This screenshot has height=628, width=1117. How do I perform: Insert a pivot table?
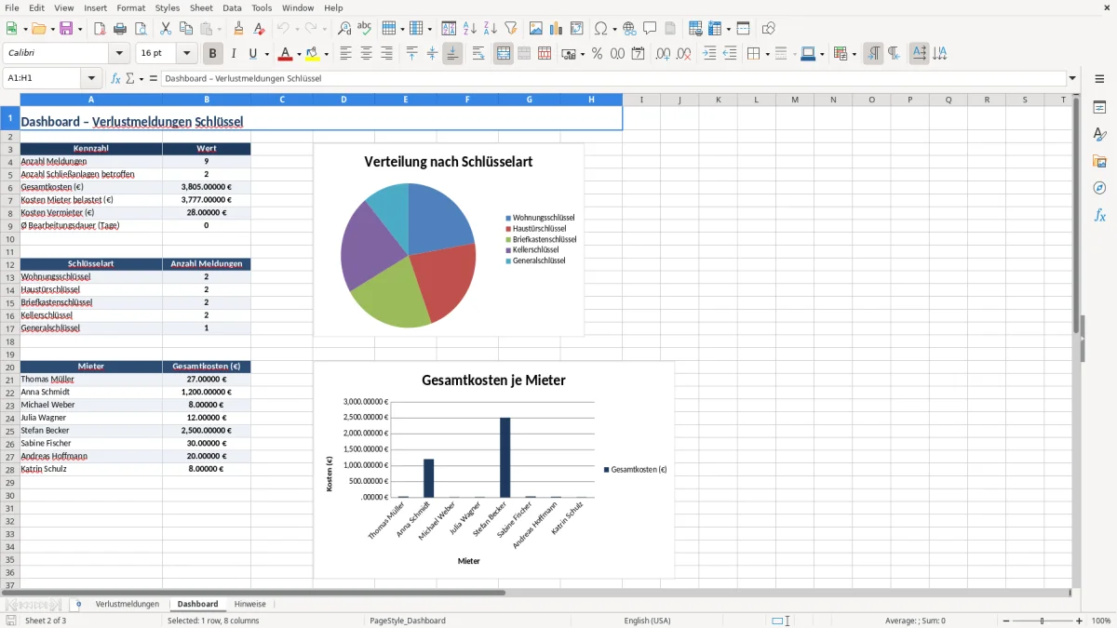pos(577,29)
